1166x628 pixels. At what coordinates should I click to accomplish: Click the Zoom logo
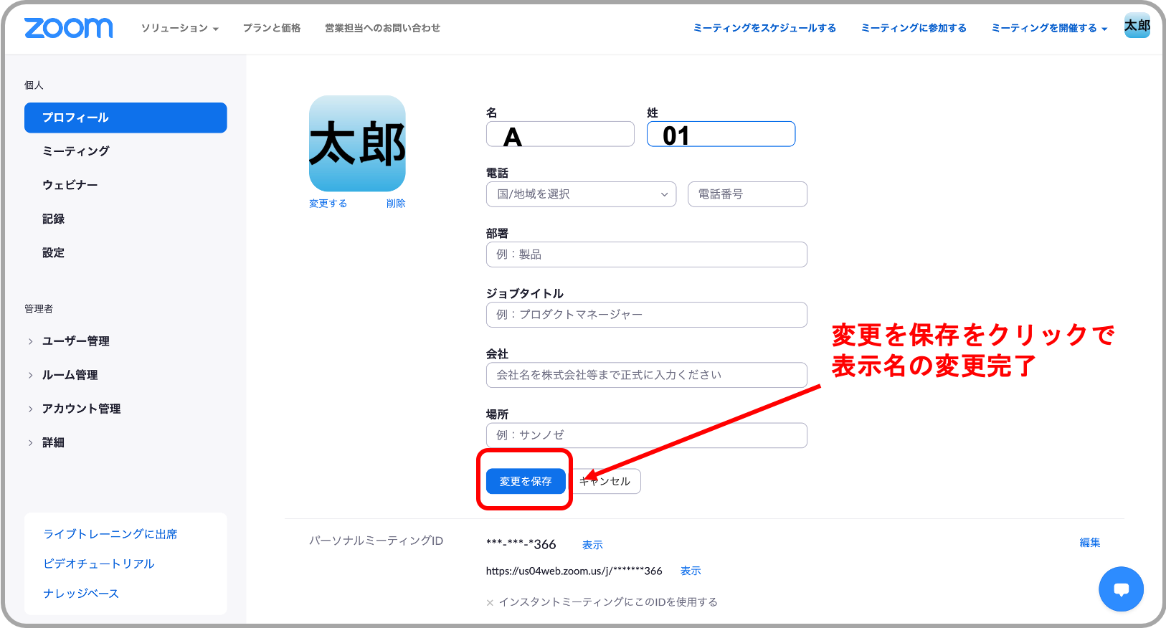[68, 28]
